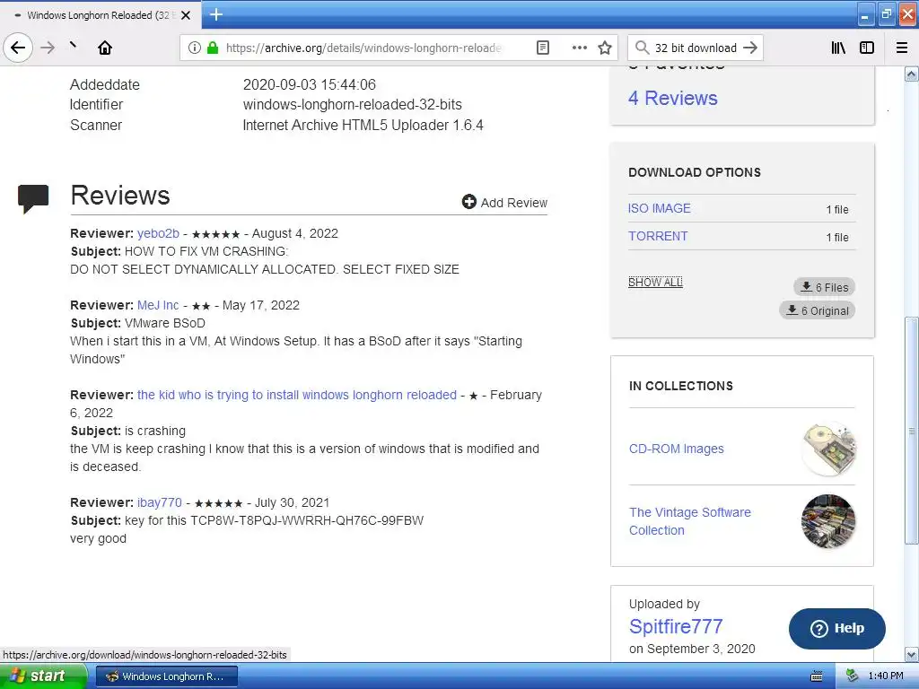This screenshot has height=689, width=919.
Task: Click the '32 bit download' search field
Action: 696,48
